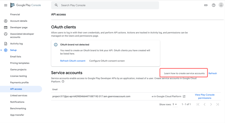Screen dimensions: 225x123
Task: Click the help icon after "Platform."
Action: (63, 81)
